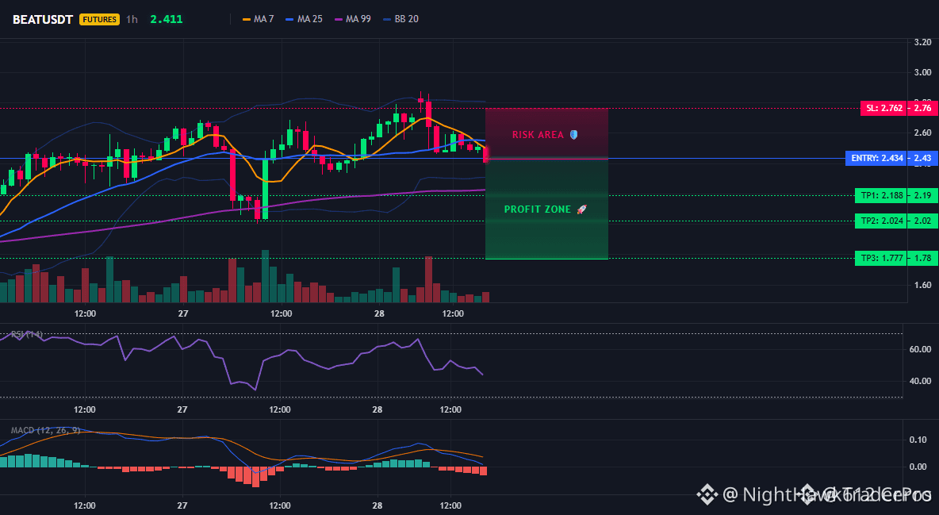The width and height of the screenshot is (939, 515).
Task: Click the FUTURES badge
Action: [99, 19]
